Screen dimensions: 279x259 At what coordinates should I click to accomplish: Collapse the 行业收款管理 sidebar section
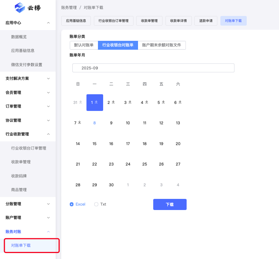click(x=28, y=134)
